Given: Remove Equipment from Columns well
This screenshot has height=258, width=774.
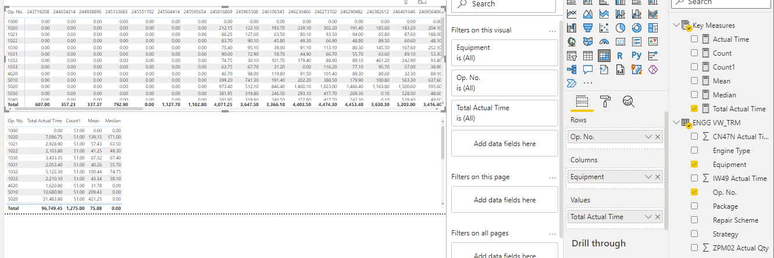Looking at the screenshot, I should click(658, 177).
